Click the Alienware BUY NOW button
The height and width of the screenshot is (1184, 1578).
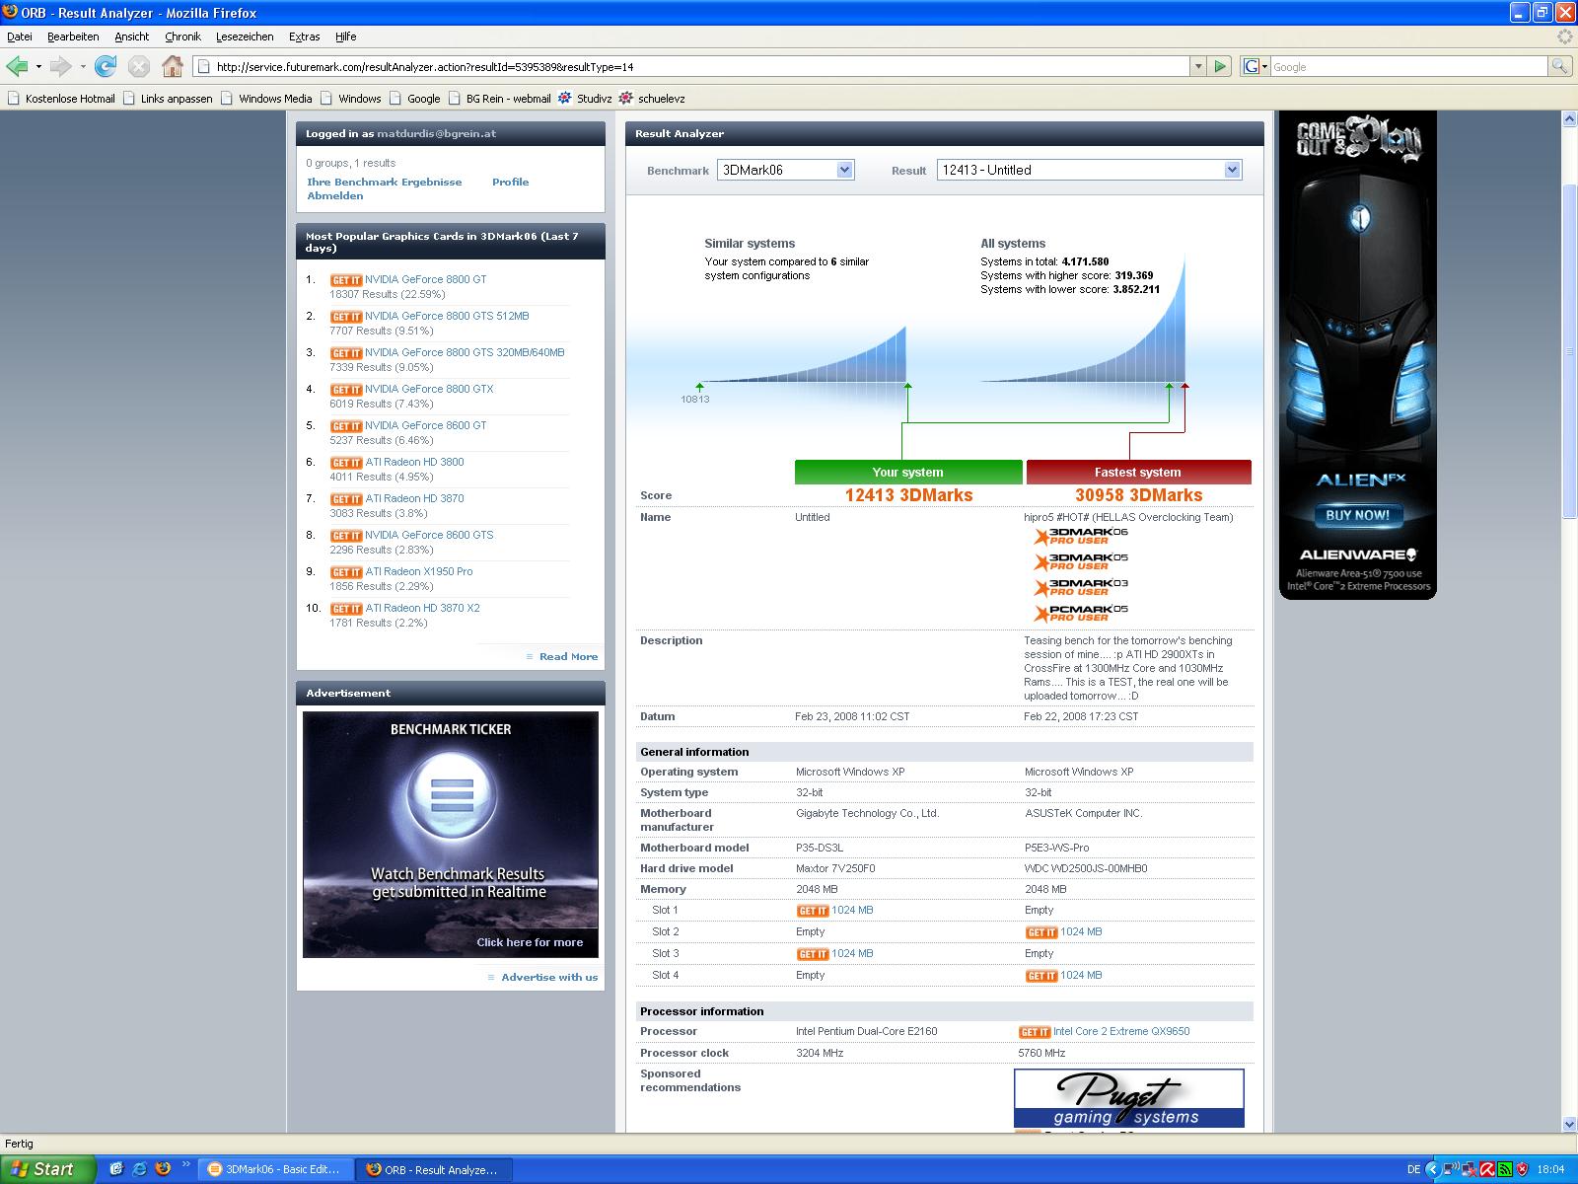[x=1357, y=514]
